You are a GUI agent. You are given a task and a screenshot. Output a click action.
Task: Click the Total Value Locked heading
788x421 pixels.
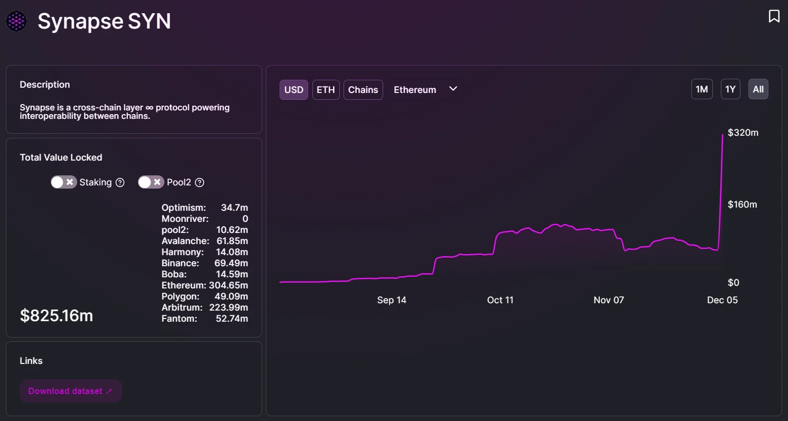coord(61,157)
